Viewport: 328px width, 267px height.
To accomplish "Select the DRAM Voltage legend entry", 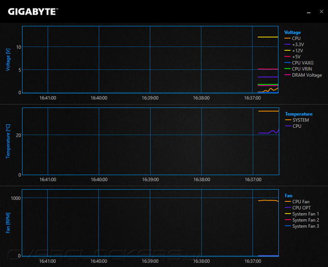I will (303, 75).
